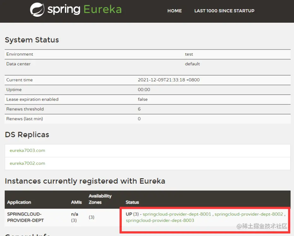Click the Application column header
The image size is (294, 236).
point(19,202)
